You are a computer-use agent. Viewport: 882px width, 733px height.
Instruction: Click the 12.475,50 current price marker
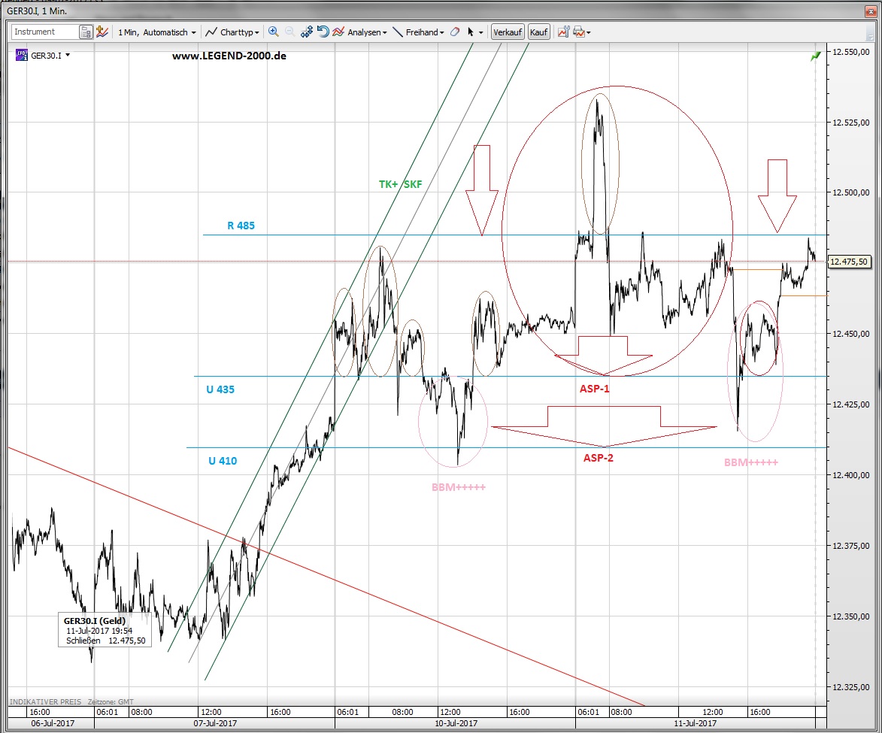coord(848,262)
